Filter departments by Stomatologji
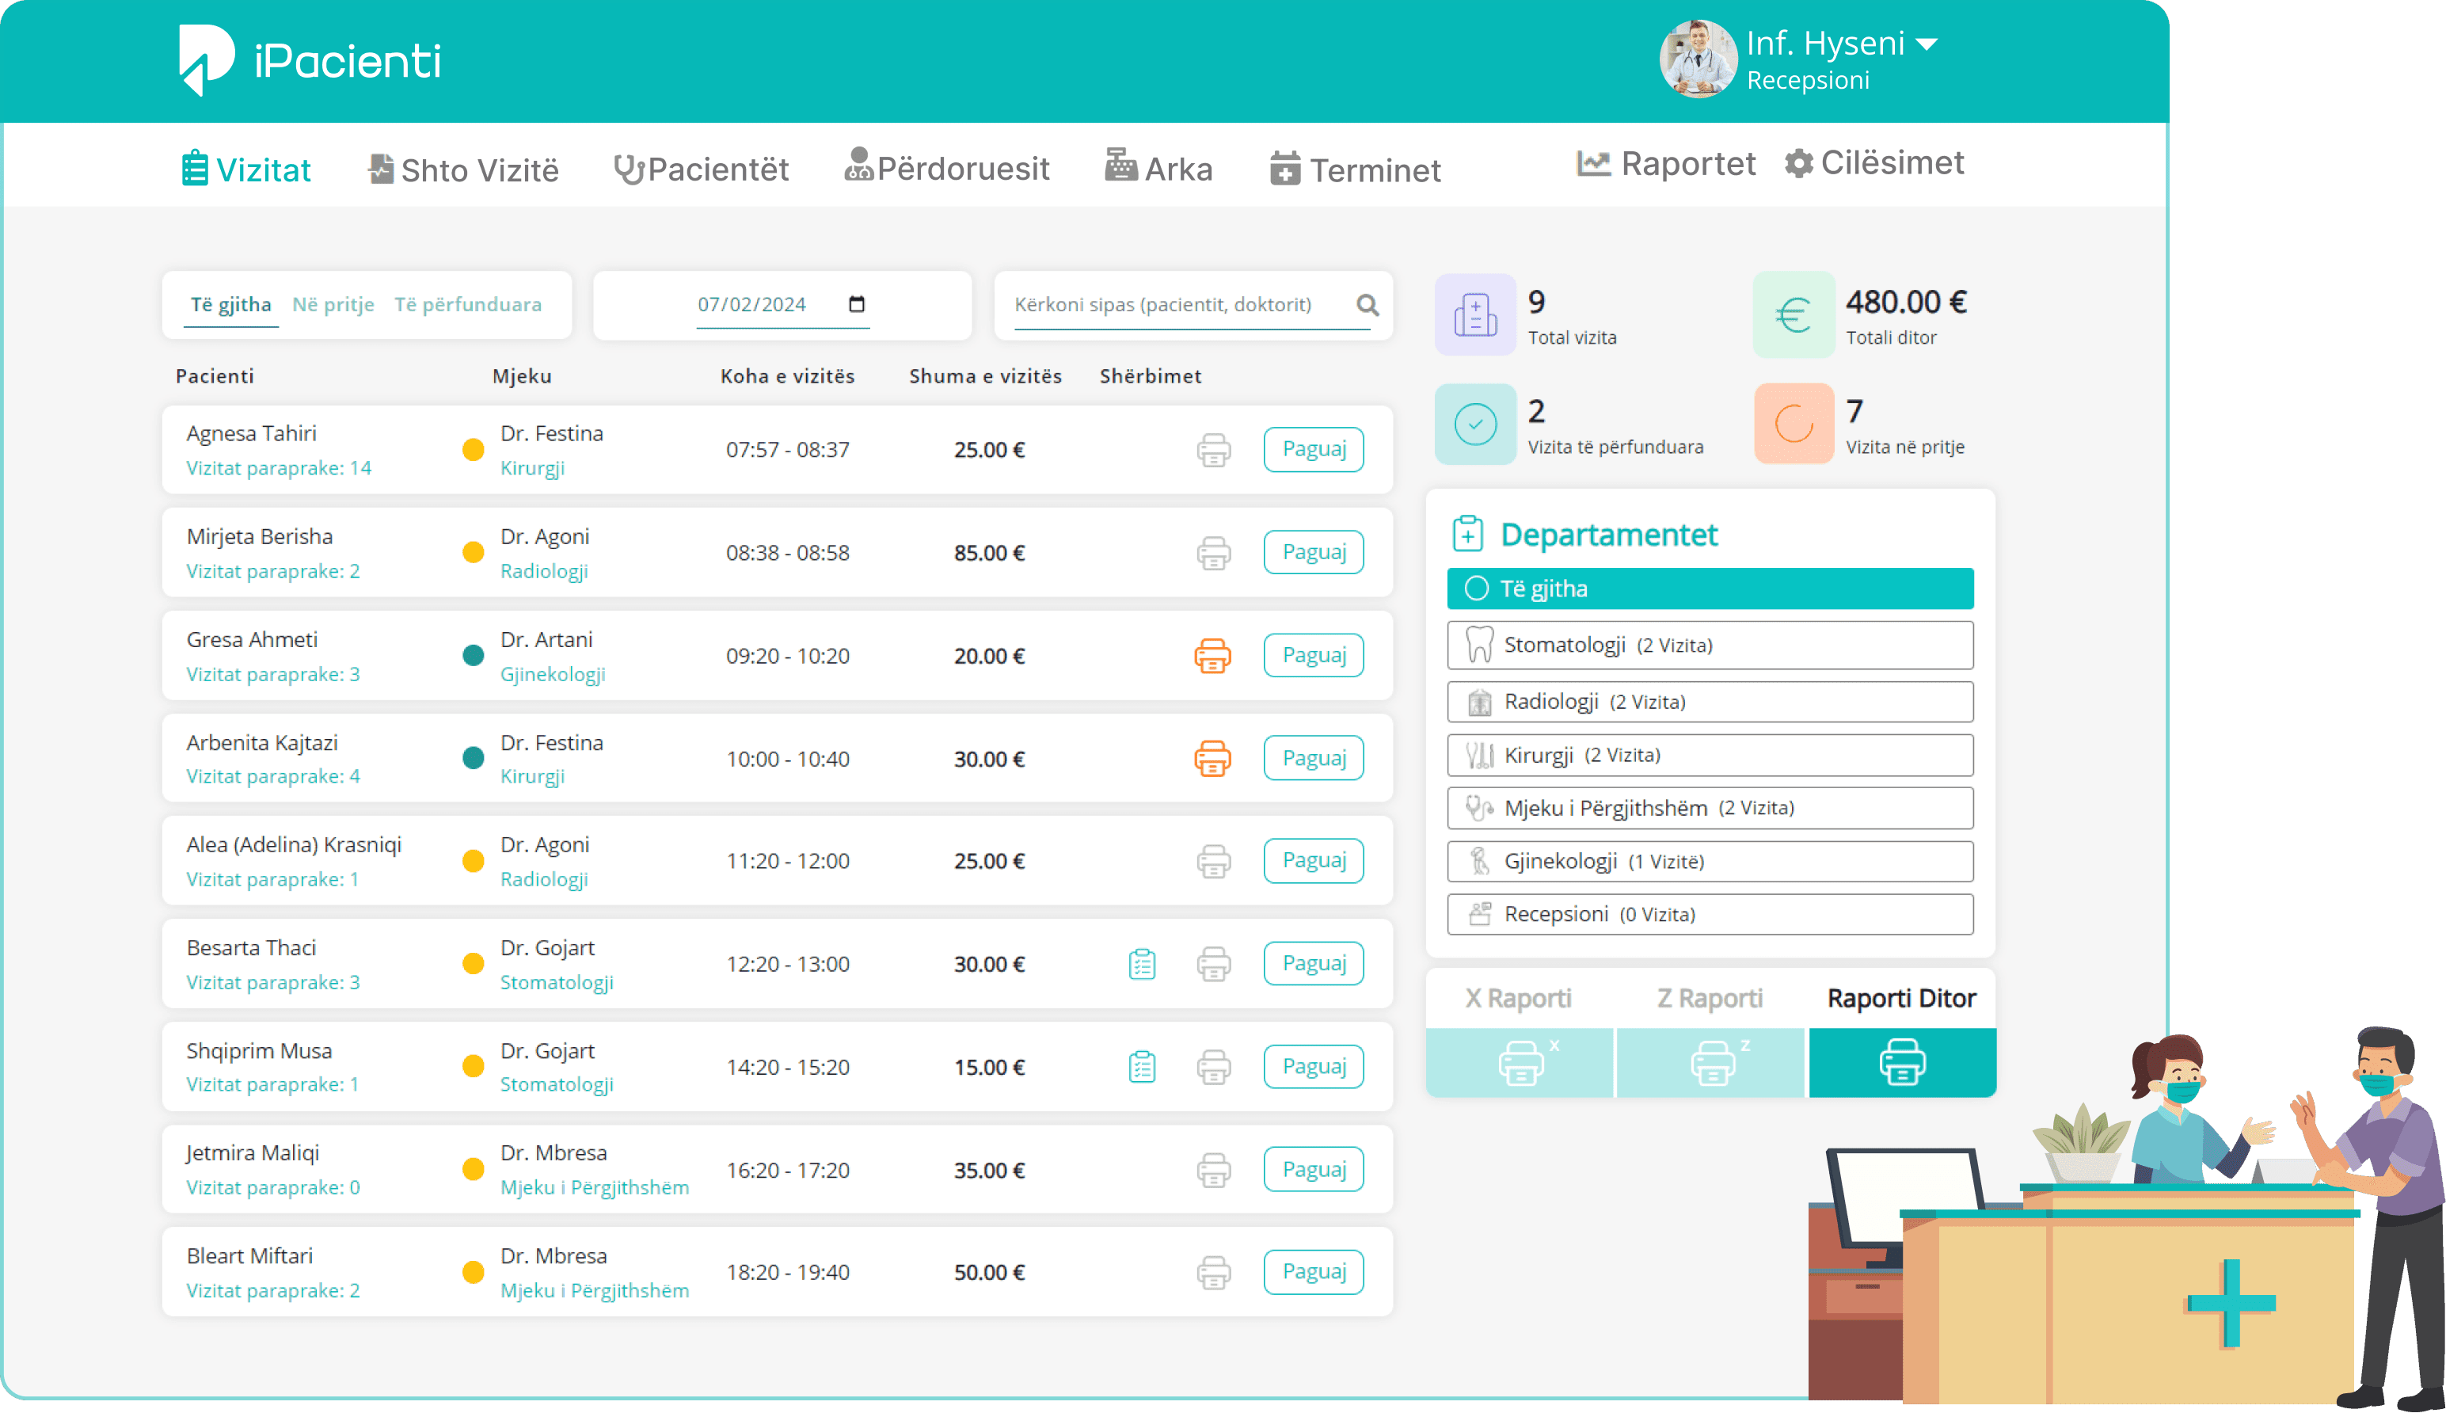The width and height of the screenshot is (2446, 1413). 1710,646
